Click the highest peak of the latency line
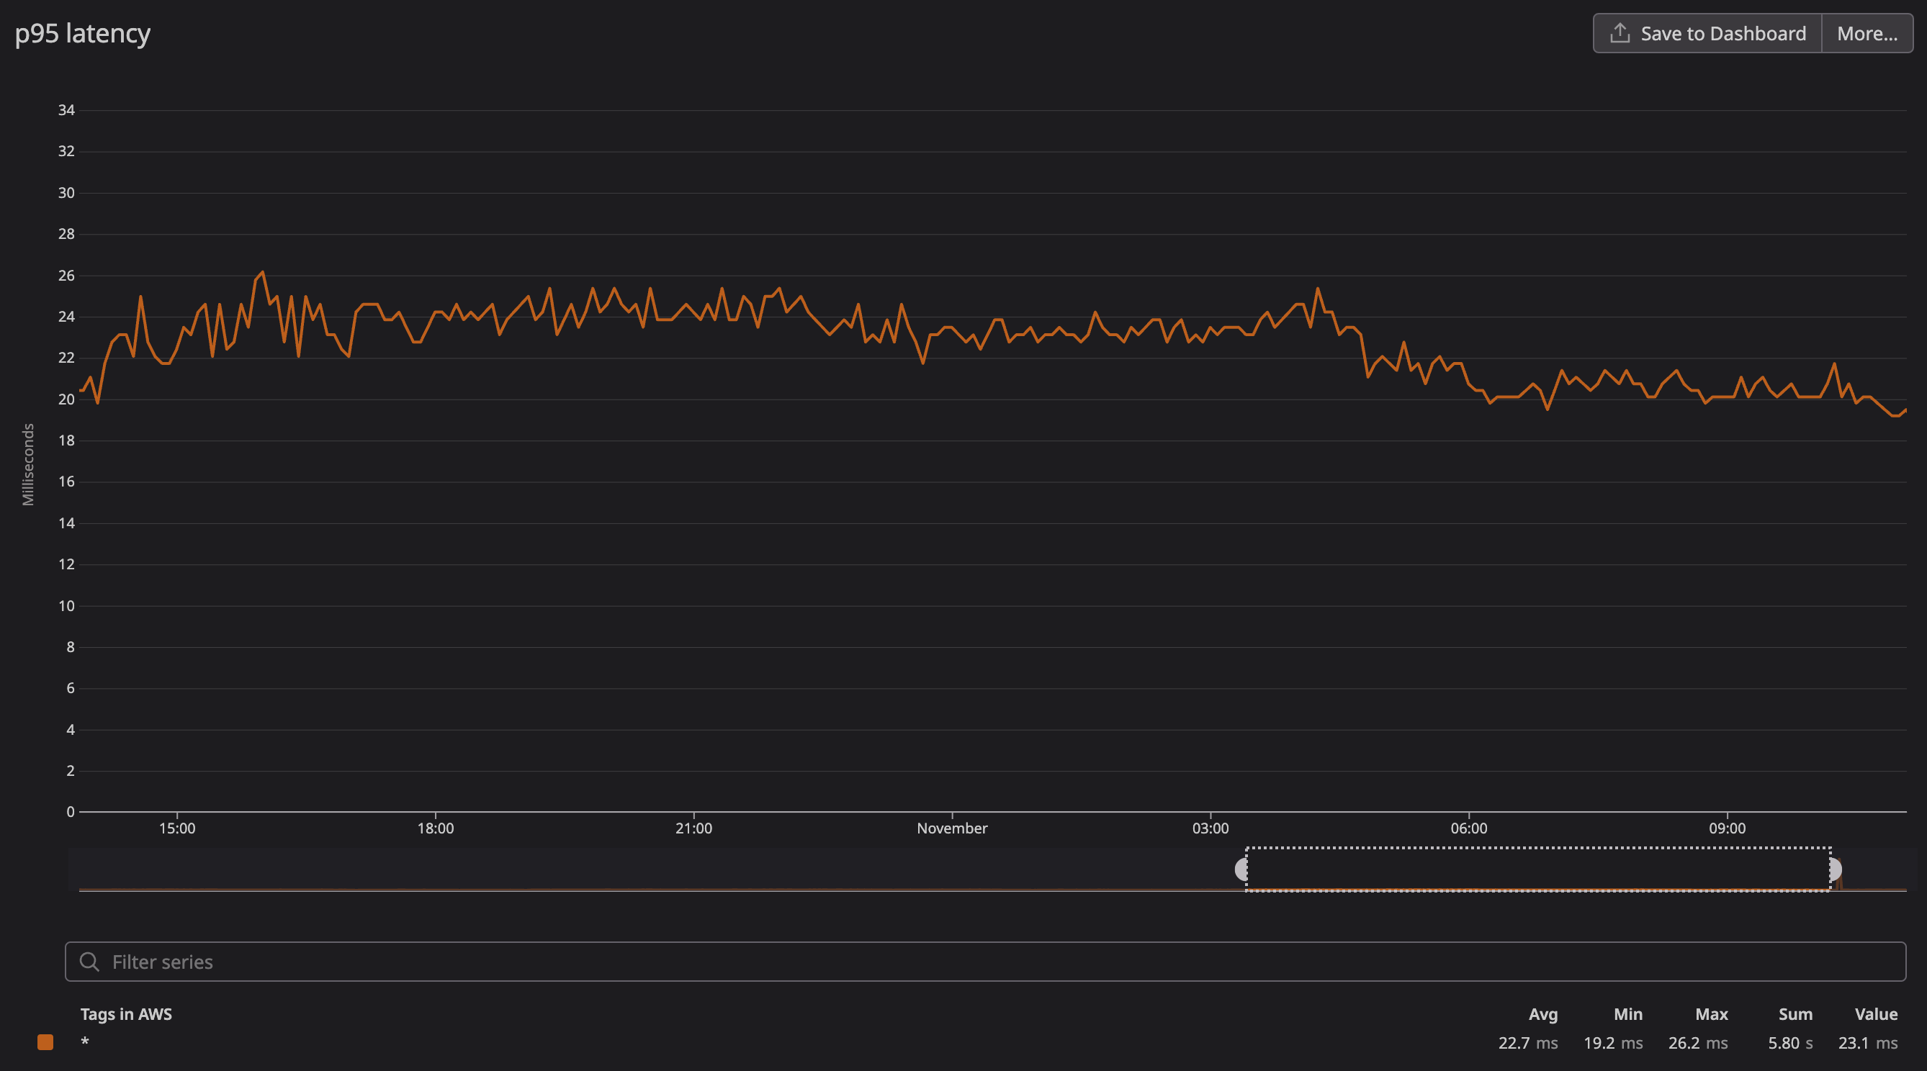 pos(263,272)
